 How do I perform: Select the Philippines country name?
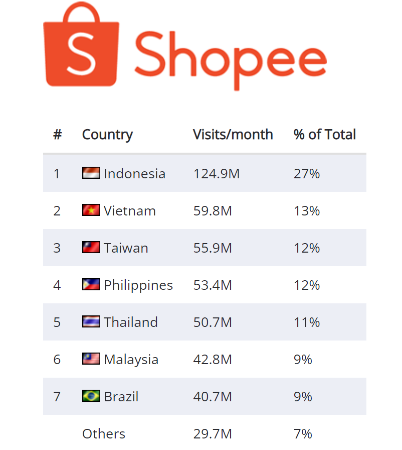(x=138, y=285)
